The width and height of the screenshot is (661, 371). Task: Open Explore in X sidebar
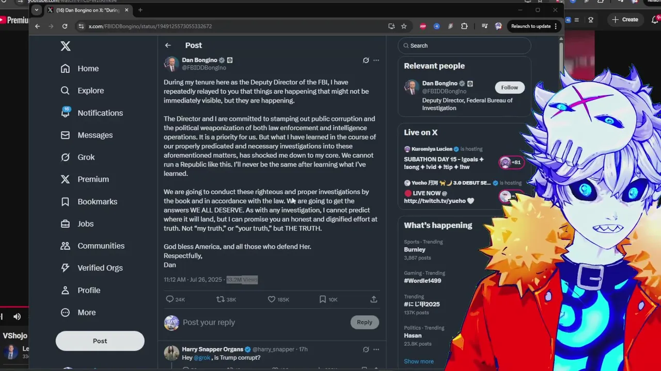(82, 91)
